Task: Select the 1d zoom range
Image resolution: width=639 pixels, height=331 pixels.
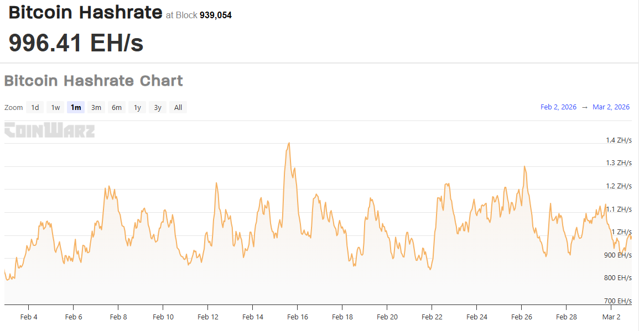Action: point(35,108)
